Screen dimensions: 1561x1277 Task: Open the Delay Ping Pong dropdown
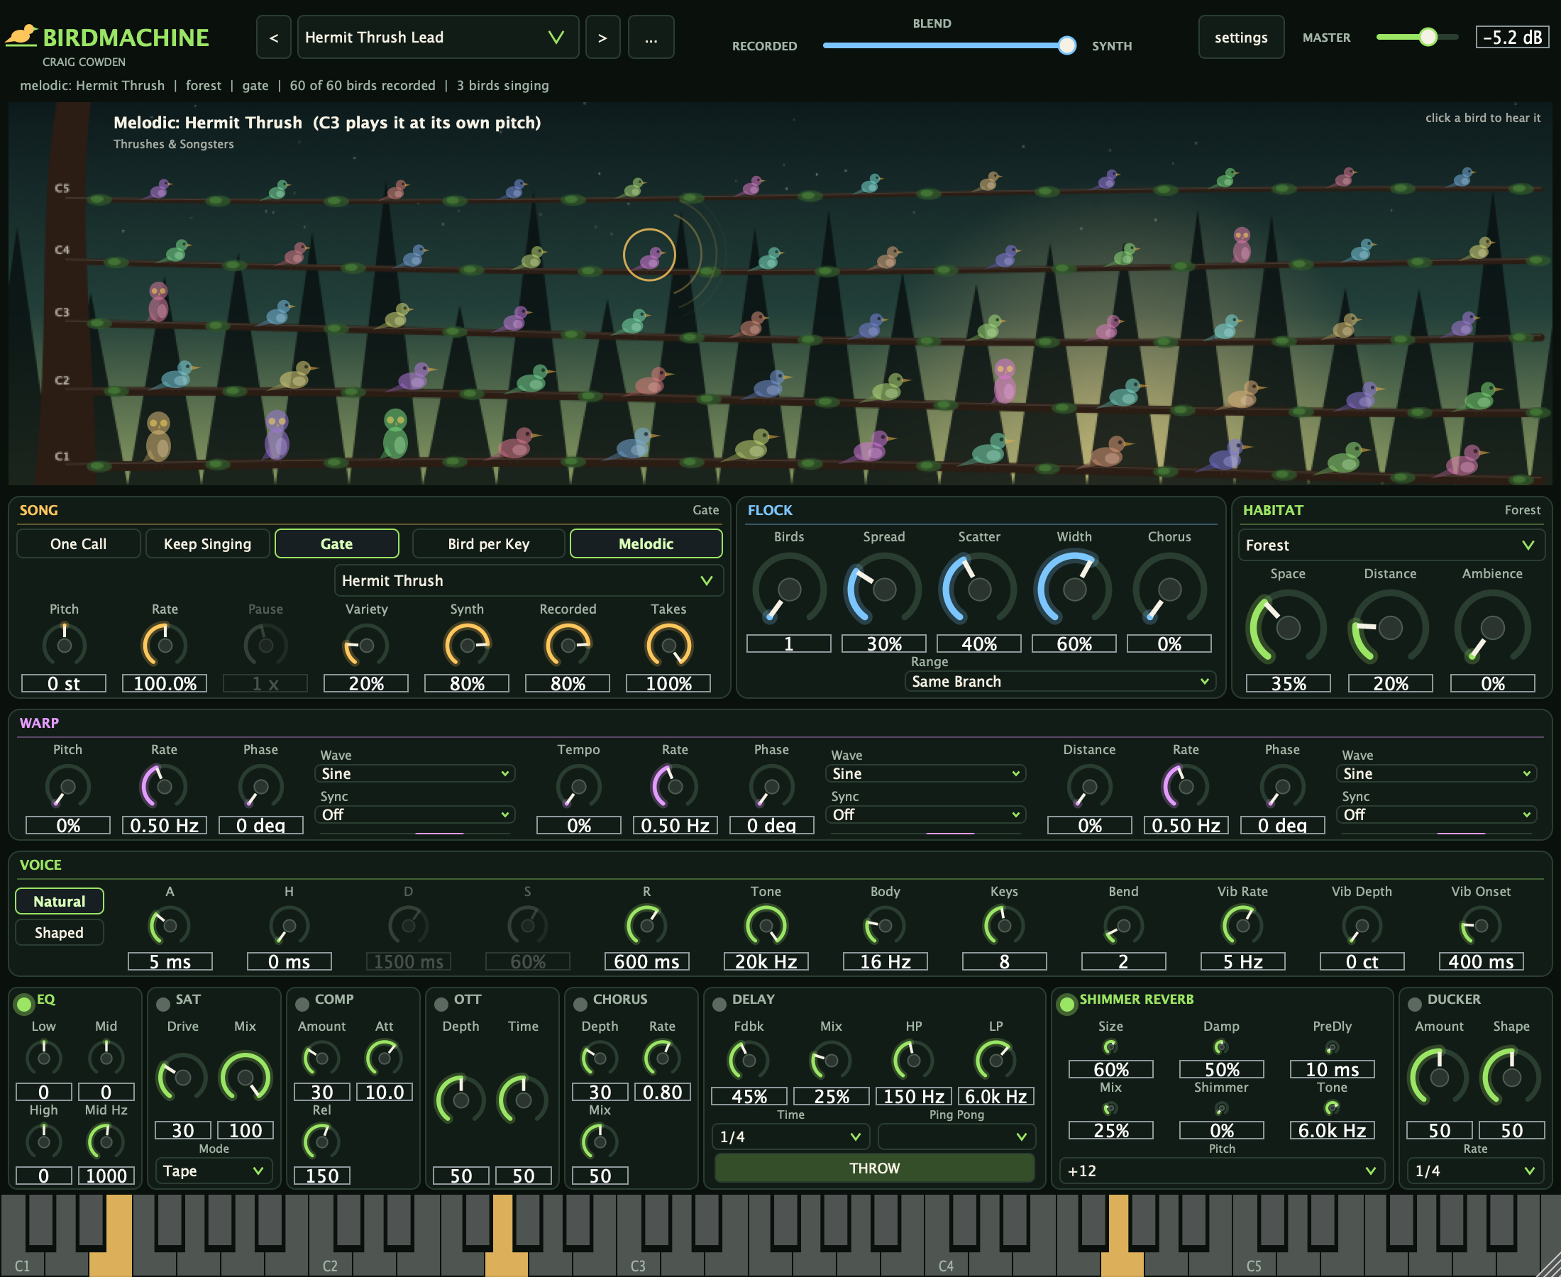956,1137
